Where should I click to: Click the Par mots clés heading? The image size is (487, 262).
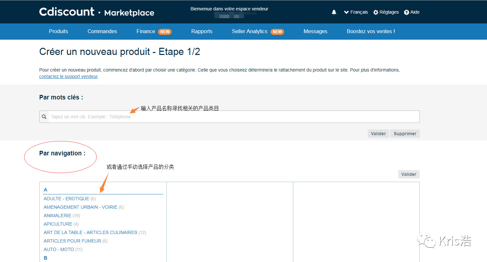61,97
